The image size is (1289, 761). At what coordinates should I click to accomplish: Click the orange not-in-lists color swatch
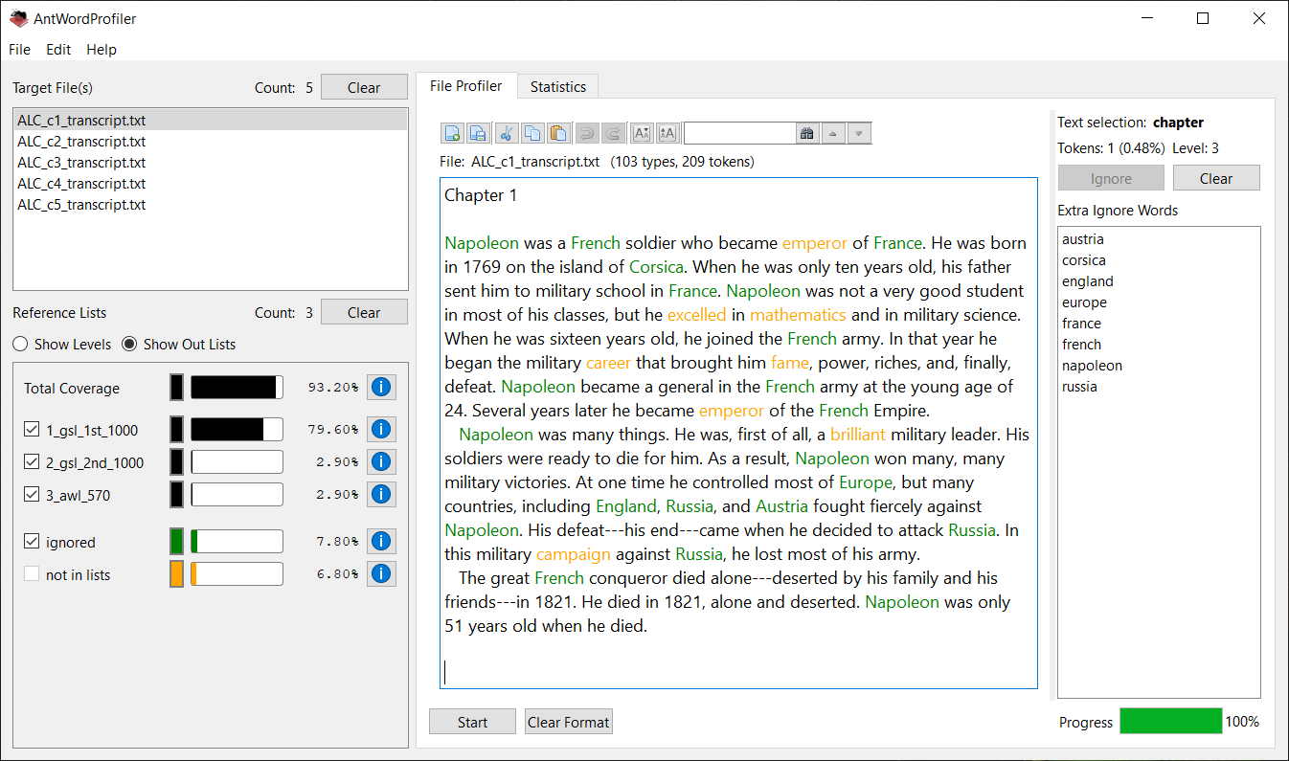(176, 574)
